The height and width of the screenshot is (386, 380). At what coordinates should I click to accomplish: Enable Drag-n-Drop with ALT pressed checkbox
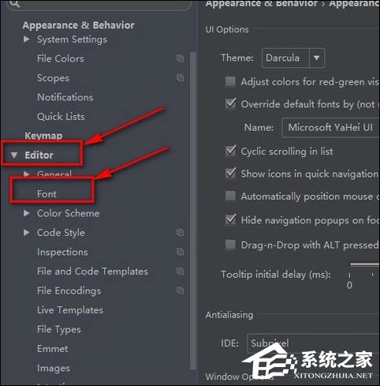[230, 245]
